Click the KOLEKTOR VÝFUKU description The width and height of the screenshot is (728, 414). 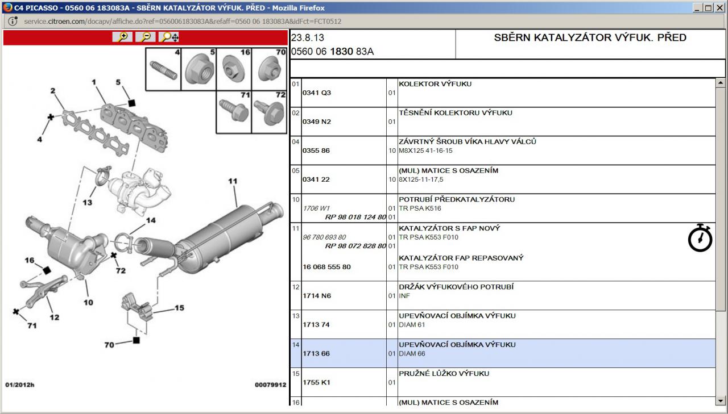435,84
